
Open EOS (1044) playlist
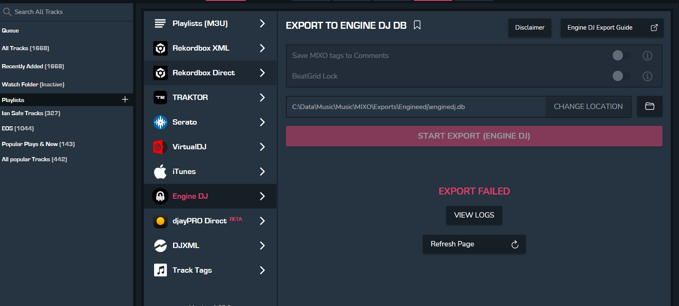tap(18, 128)
